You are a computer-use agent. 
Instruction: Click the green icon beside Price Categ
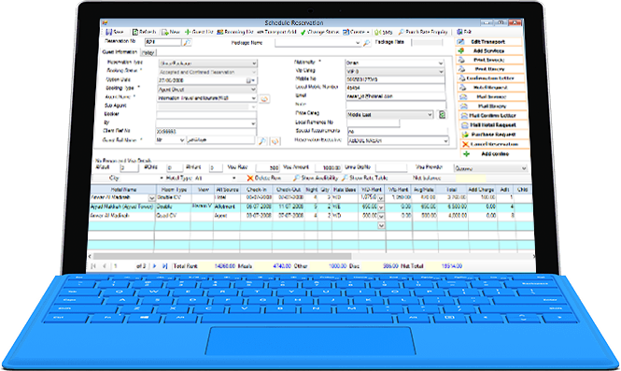point(442,115)
